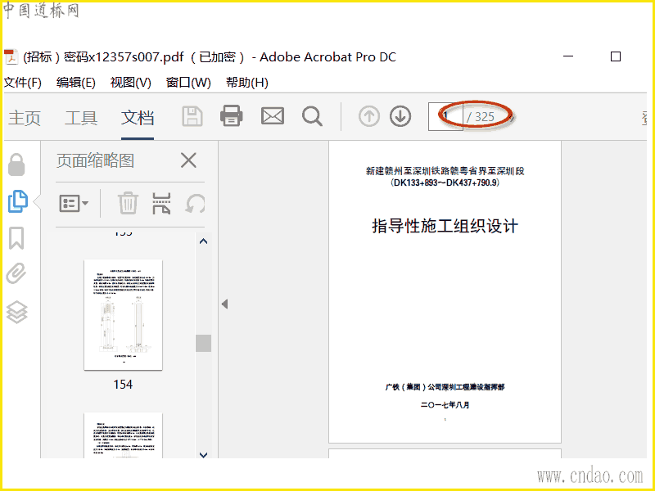
Task: Click the thumbnail panel scrollbar handle
Action: pos(203,343)
